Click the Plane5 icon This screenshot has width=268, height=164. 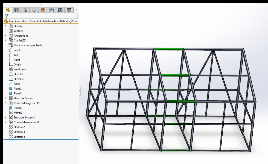pyautogui.click(x=11, y=93)
